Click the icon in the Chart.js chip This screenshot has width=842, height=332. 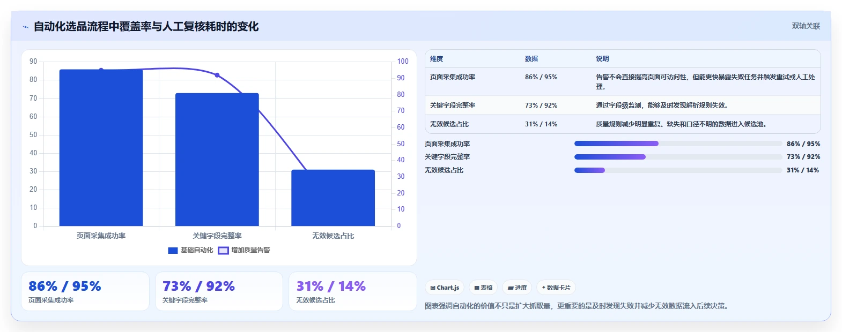[433, 288]
